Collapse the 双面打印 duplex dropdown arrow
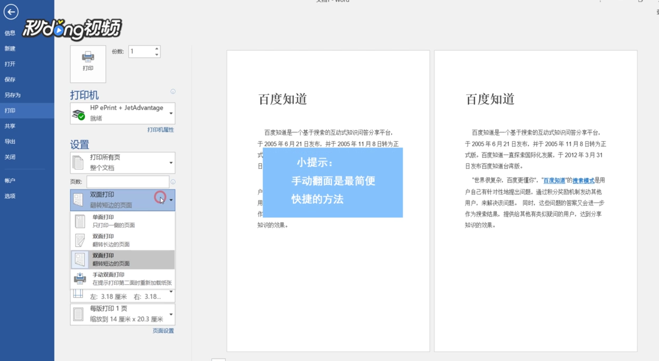This screenshot has height=361, width=659. (171, 200)
